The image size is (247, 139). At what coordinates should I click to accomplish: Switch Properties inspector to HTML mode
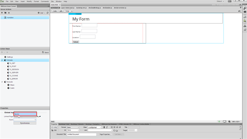pos(54,127)
